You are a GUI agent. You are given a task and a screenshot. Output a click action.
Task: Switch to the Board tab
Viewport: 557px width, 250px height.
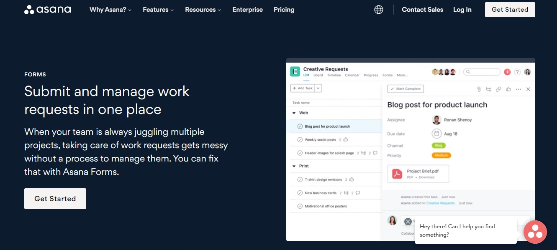(x=318, y=76)
